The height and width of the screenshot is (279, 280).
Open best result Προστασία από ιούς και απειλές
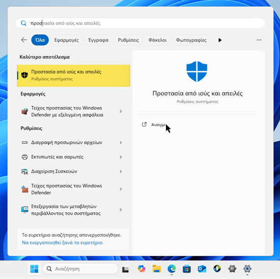(x=73, y=75)
